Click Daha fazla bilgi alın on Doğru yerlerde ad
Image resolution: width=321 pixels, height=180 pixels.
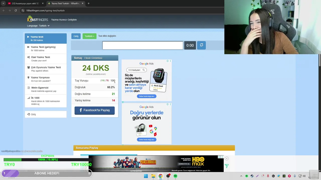coord(147,139)
